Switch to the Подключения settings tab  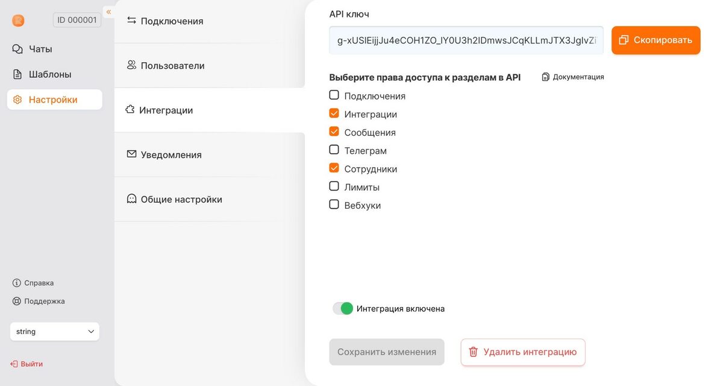click(210, 21)
